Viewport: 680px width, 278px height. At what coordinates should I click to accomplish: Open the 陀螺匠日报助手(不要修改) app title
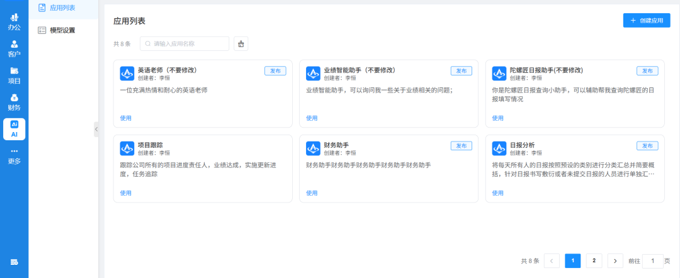(x=547, y=70)
